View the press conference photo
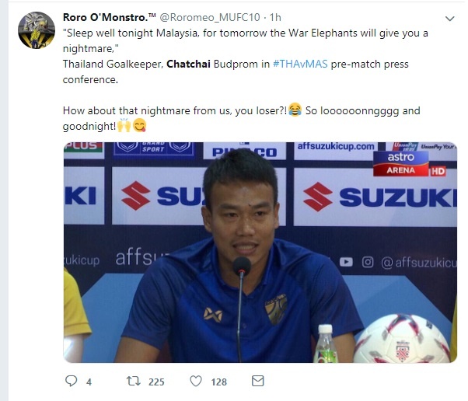 pyautogui.click(x=260, y=253)
